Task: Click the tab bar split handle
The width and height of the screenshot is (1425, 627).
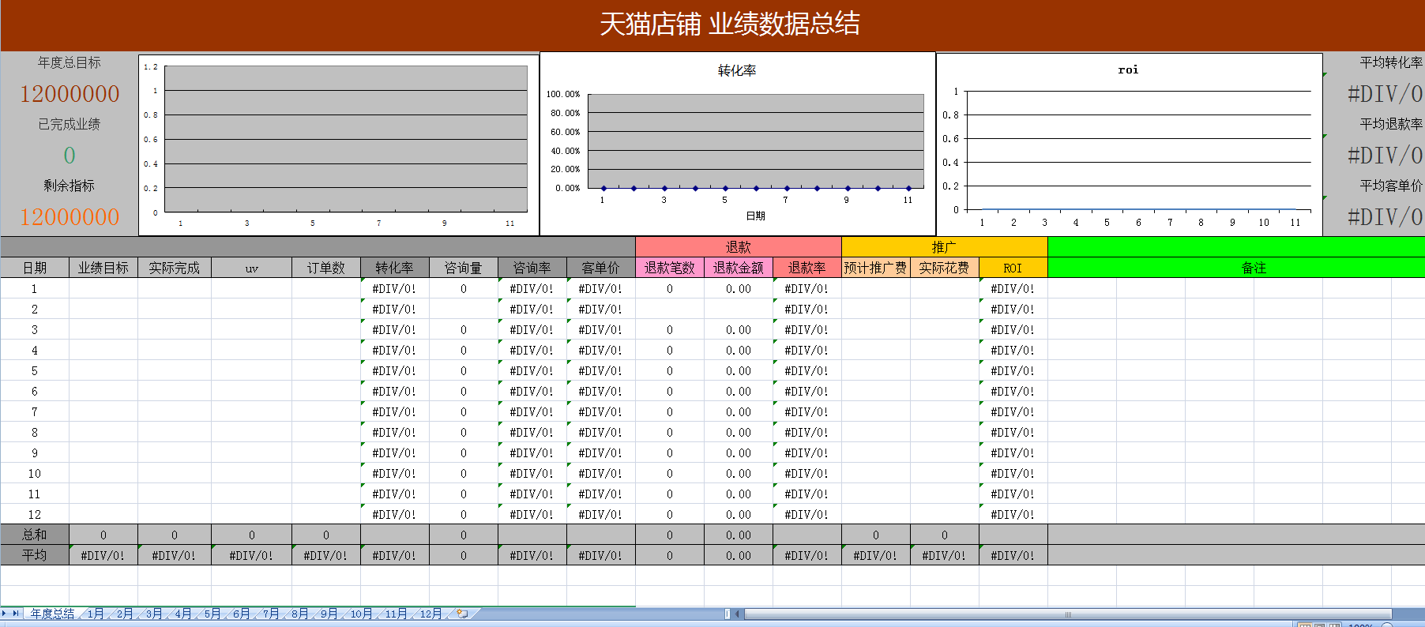Action: pyautogui.click(x=728, y=614)
